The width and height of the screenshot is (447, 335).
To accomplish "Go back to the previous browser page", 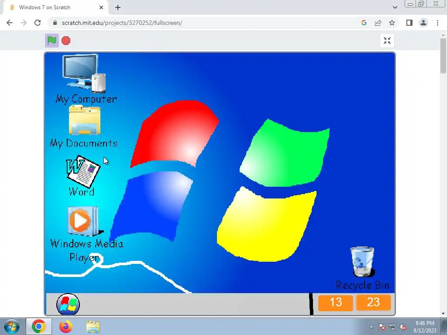I will (x=10, y=23).
